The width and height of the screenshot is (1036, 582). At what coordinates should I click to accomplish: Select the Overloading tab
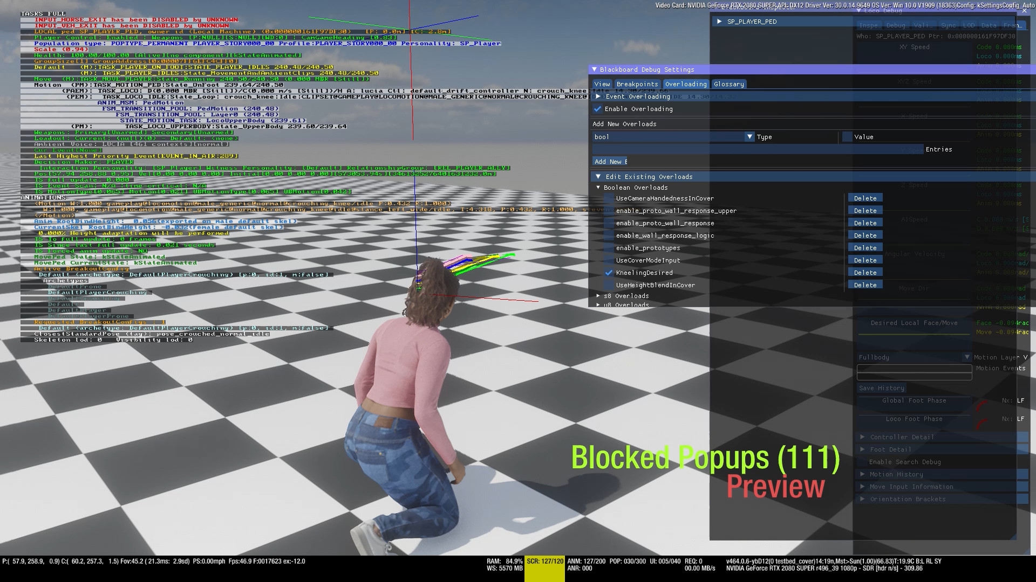[x=686, y=84]
